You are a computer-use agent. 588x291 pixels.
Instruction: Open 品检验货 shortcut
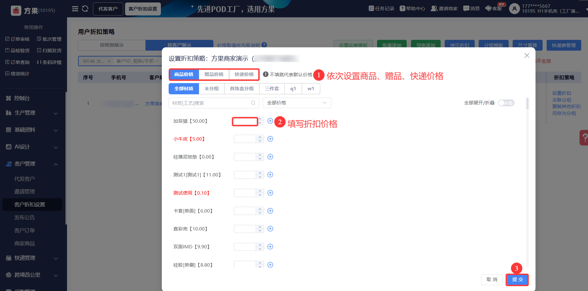coord(17,50)
